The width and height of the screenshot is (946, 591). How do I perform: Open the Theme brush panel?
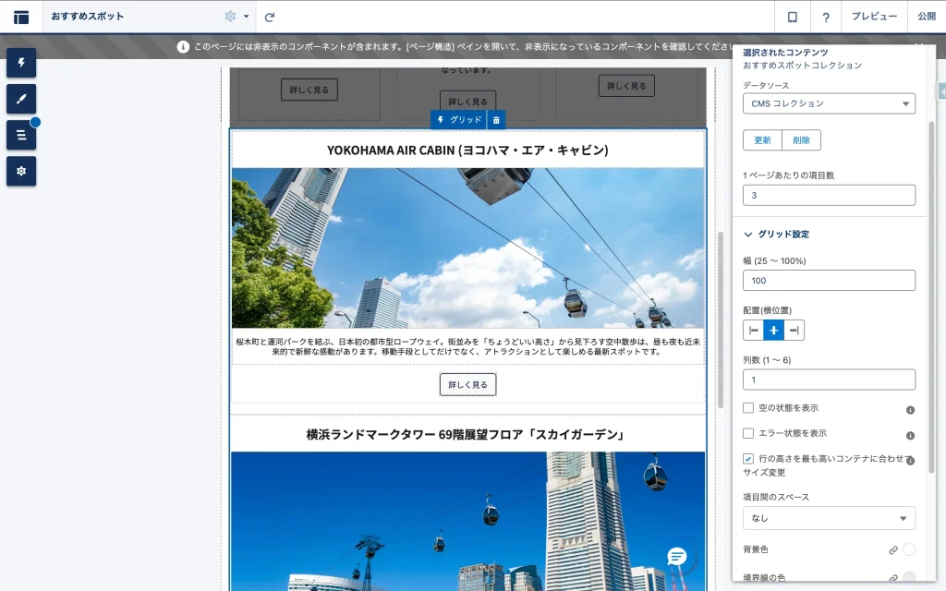(21, 99)
